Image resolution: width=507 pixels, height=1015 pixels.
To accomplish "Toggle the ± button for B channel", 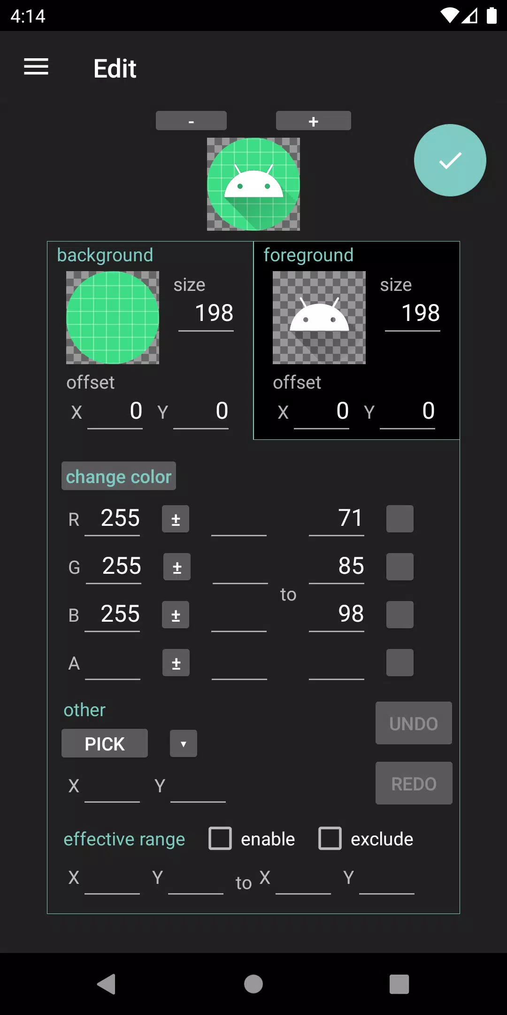I will pos(176,615).
